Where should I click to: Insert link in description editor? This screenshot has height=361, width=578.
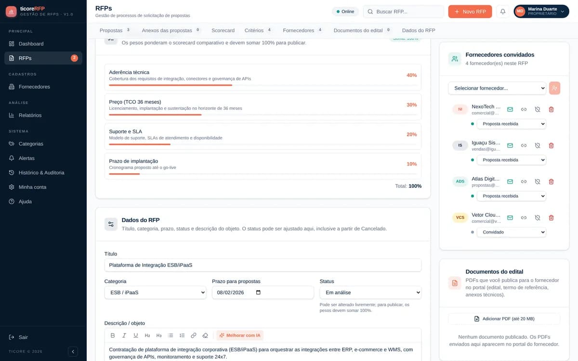tap(194, 335)
